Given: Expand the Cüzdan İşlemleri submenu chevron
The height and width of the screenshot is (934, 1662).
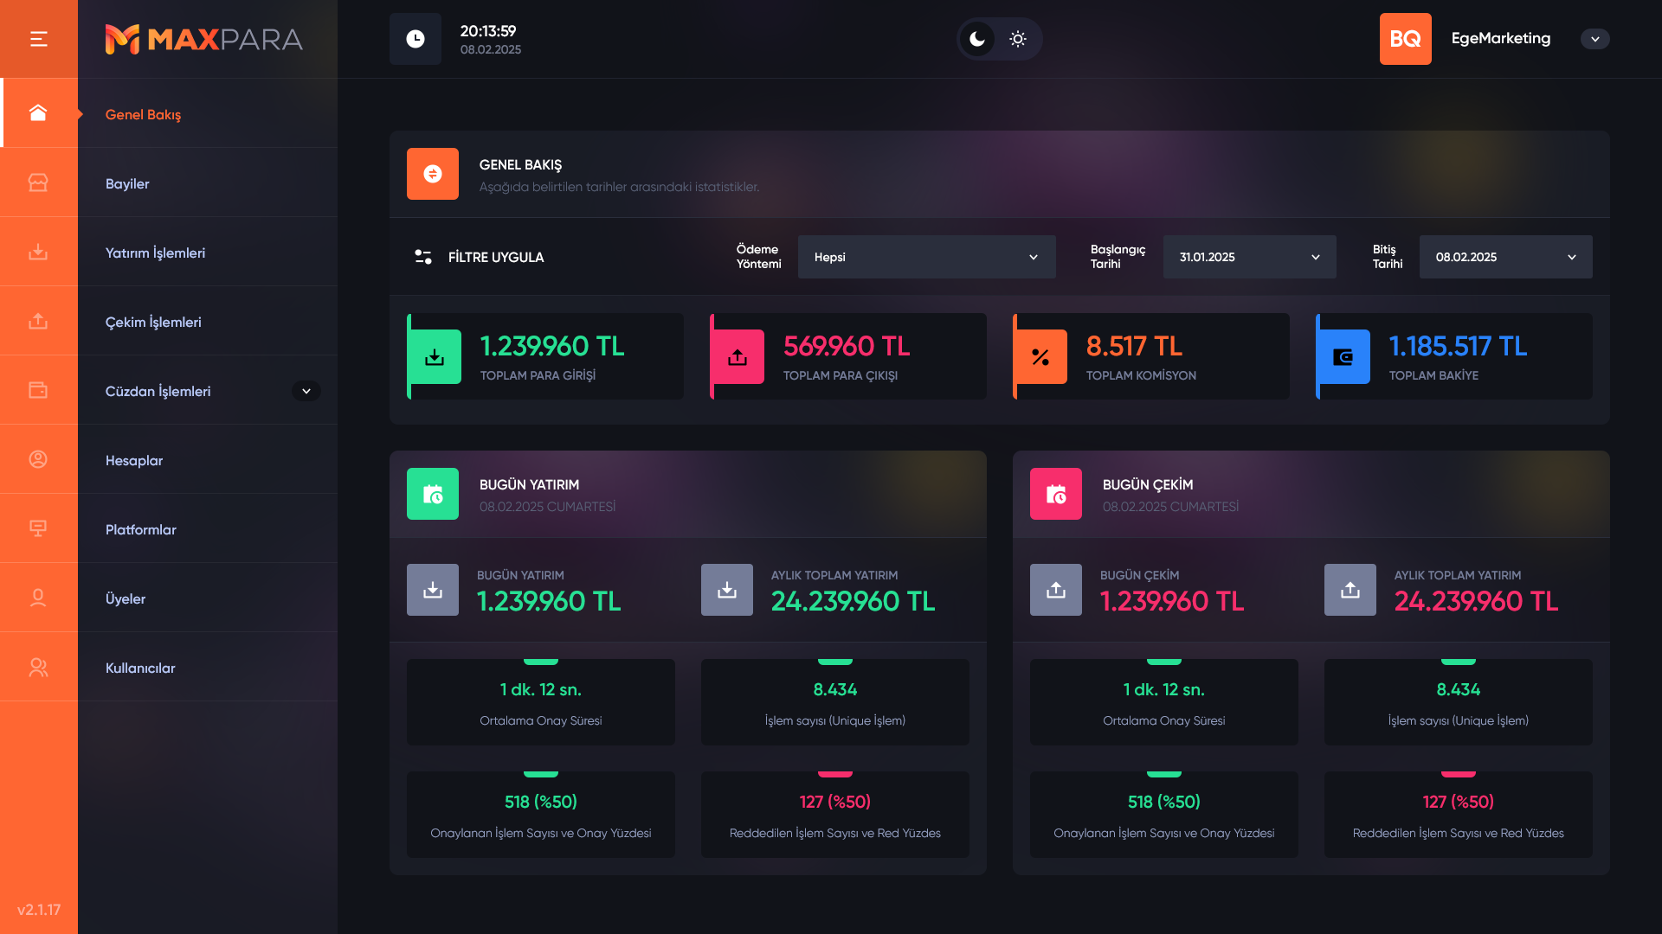Looking at the screenshot, I should (x=306, y=391).
